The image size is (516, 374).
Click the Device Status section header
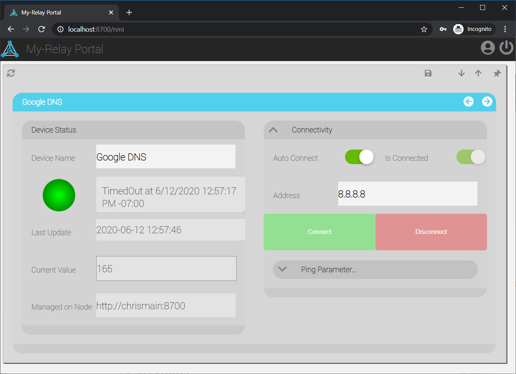pyautogui.click(x=133, y=130)
